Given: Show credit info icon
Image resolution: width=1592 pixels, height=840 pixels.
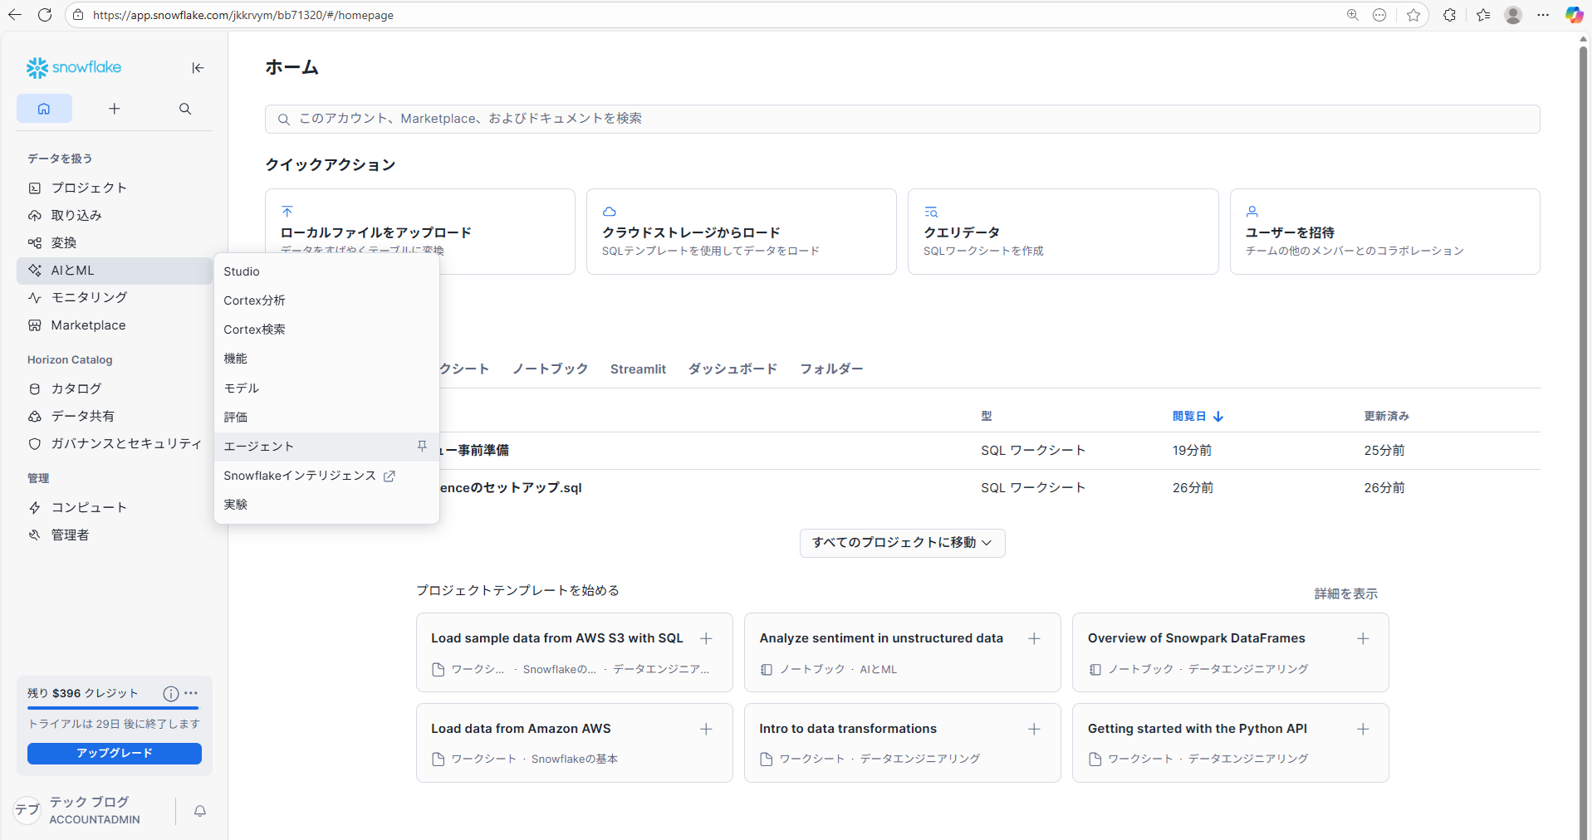Looking at the screenshot, I should 171,694.
